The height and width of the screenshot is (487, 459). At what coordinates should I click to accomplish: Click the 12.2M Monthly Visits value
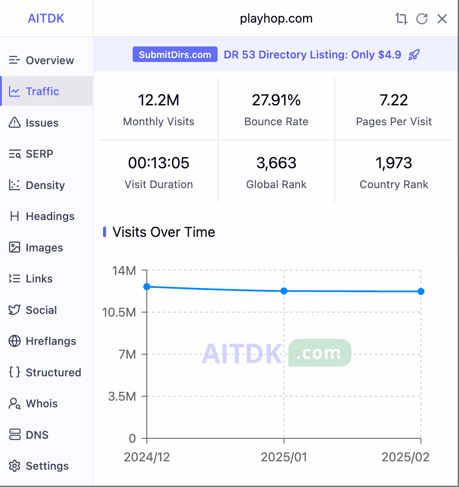point(158,100)
